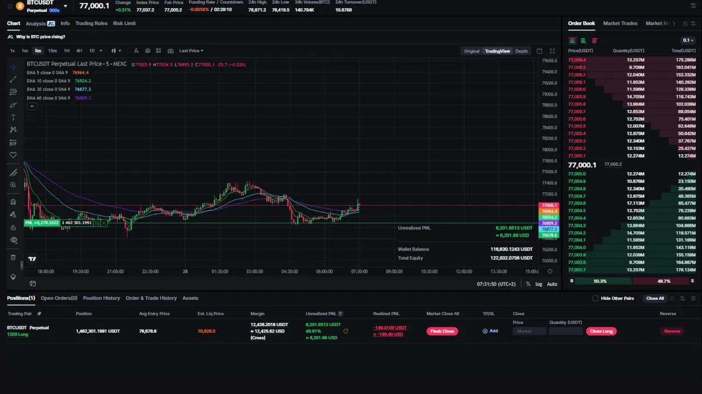Screen dimensions: 702x394
Task: Collapse the indicator legend with the chevron
Action: 32,106
